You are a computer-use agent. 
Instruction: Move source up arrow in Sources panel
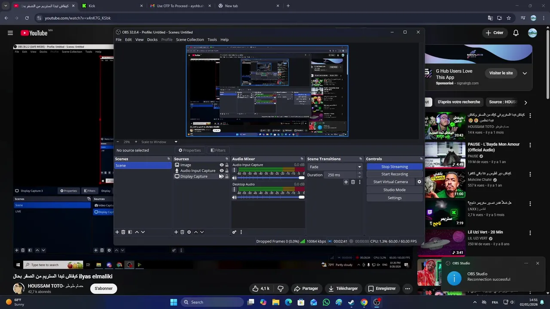tap(196, 232)
